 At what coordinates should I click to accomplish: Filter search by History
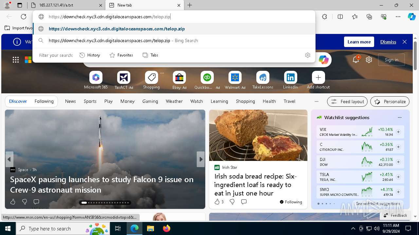(90, 55)
